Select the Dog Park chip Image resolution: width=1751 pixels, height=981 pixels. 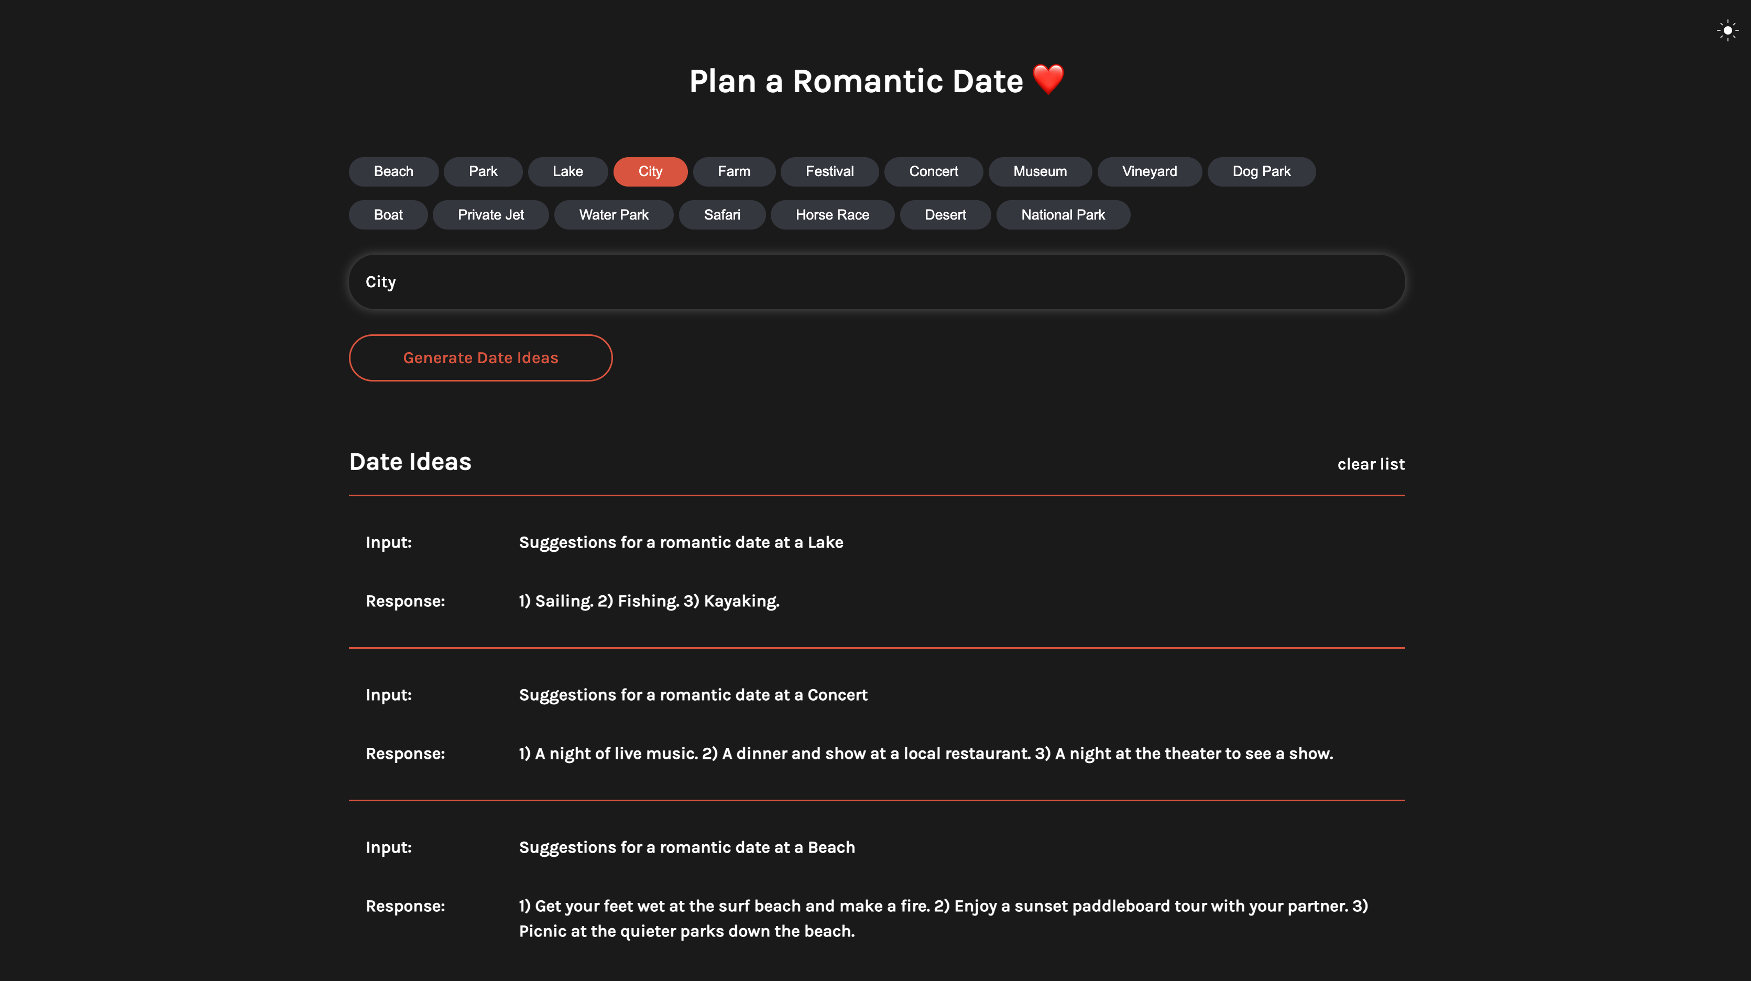(x=1261, y=171)
